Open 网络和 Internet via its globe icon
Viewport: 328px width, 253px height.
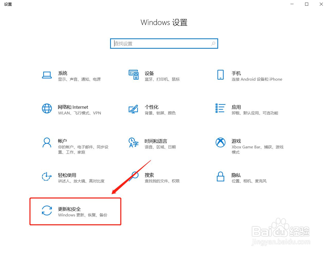tap(47, 109)
